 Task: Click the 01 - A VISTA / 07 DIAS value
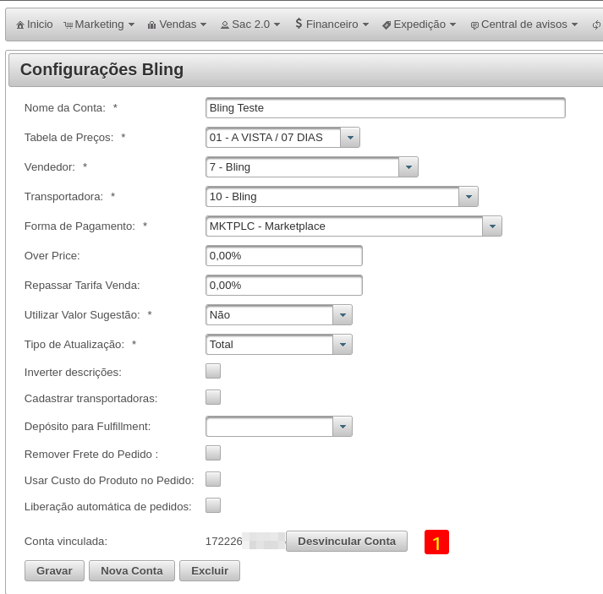(266, 138)
